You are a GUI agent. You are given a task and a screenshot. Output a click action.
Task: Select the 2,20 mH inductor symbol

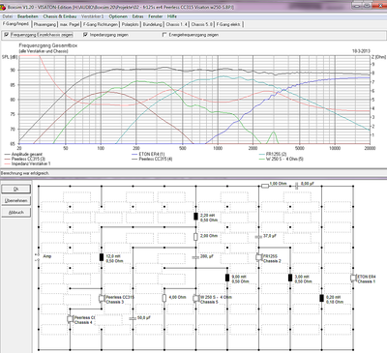[195, 216]
